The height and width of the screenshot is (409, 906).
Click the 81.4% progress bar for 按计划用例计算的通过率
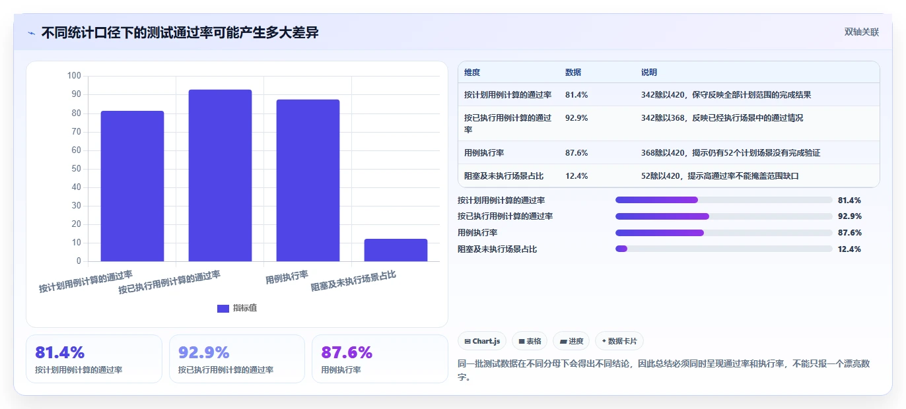(724, 200)
